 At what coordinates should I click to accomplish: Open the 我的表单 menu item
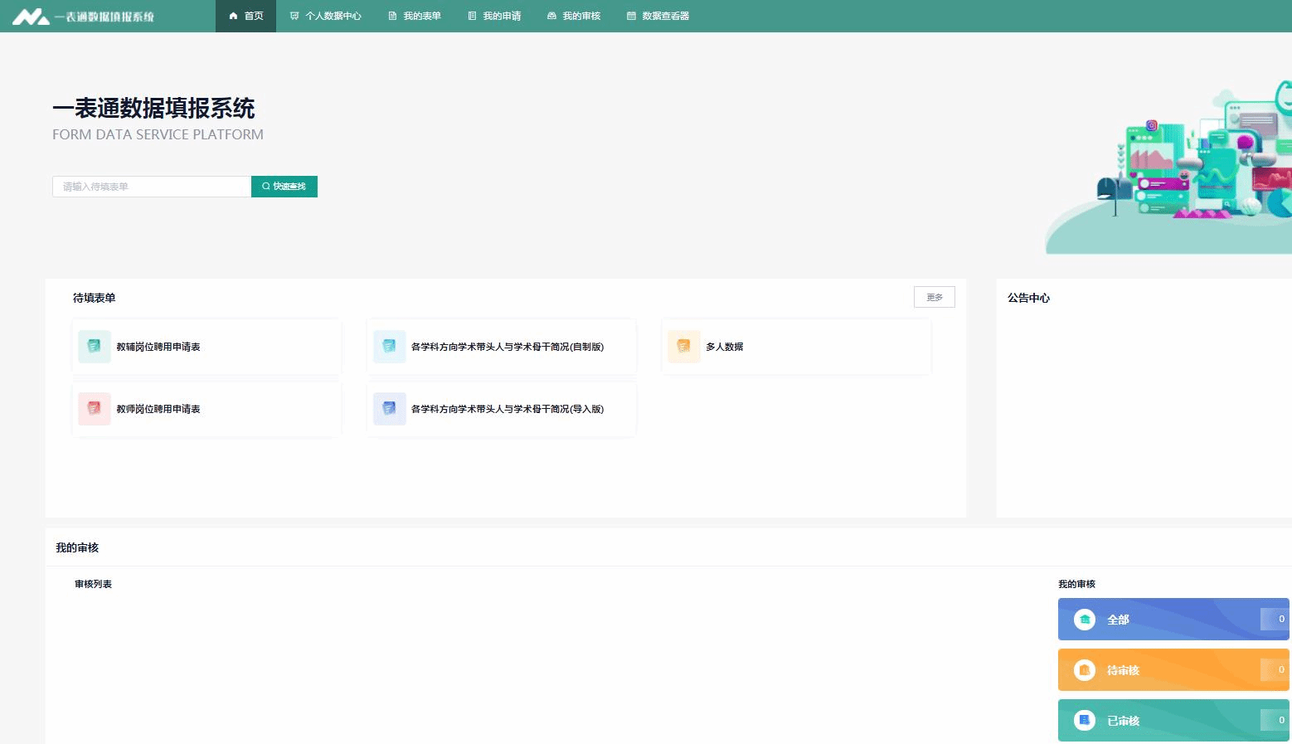tap(415, 16)
